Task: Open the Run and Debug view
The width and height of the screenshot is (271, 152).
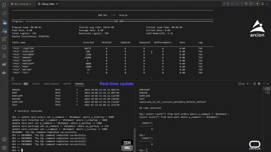Action: point(4,30)
